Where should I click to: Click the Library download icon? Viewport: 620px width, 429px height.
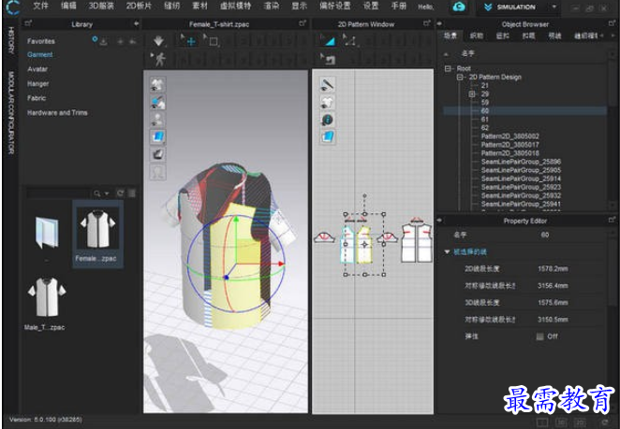[x=104, y=41]
